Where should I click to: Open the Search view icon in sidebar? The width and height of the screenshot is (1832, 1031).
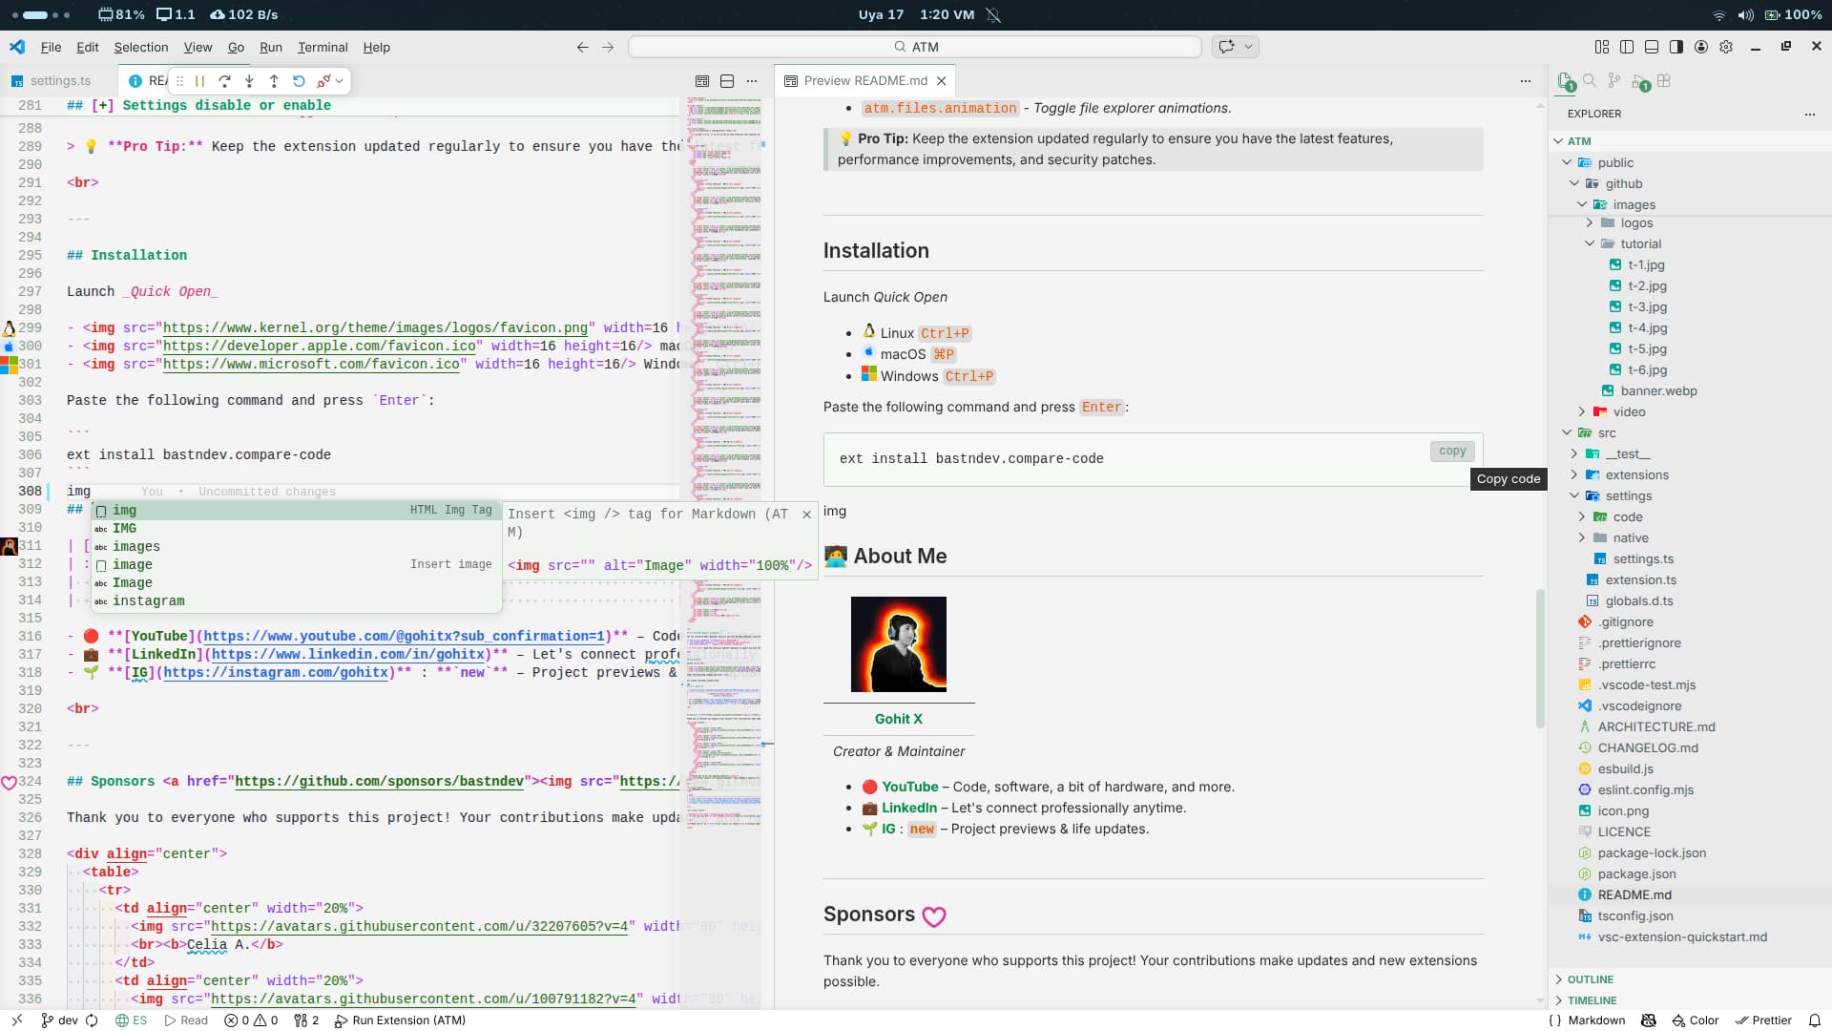[x=1590, y=81]
